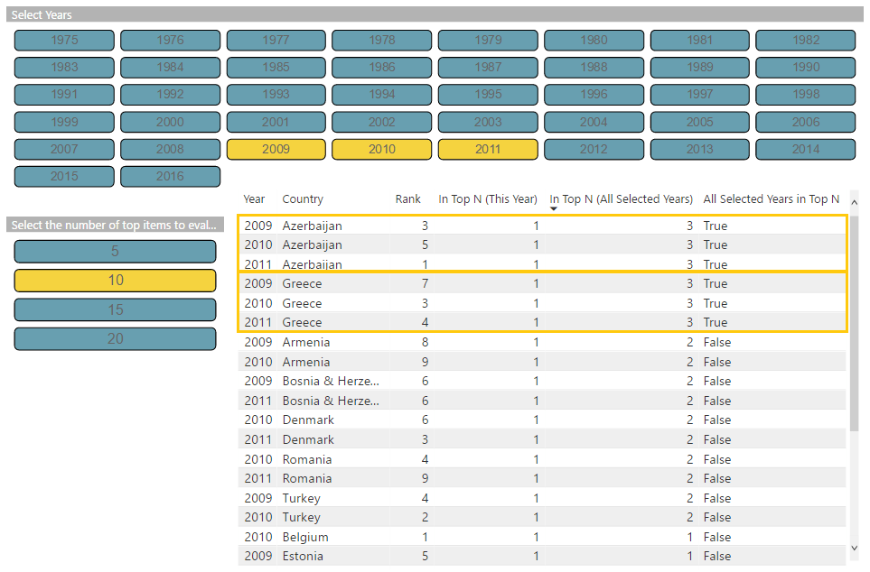The width and height of the screenshot is (870, 572).
Task: Toggle off the 2010 year slicer
Action: 381,149
